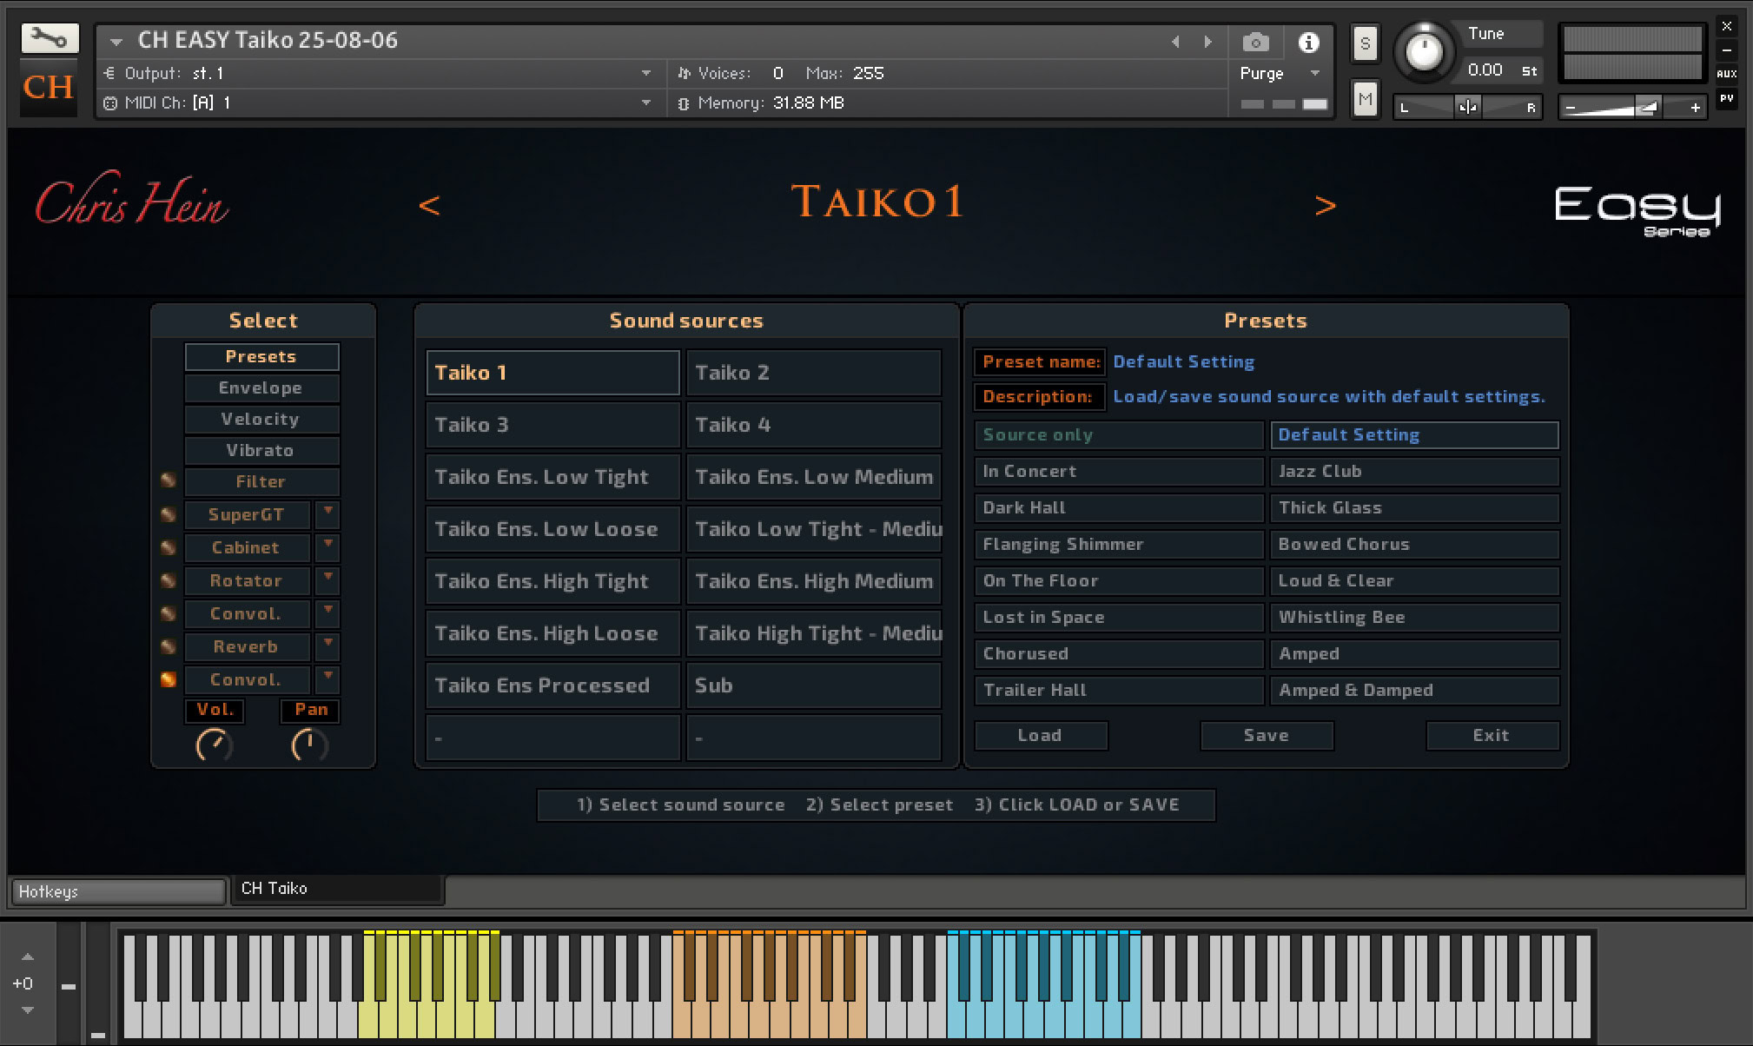Choose the Dark Hall preset
The image size is (1753, 1046).
point(1119,507)
